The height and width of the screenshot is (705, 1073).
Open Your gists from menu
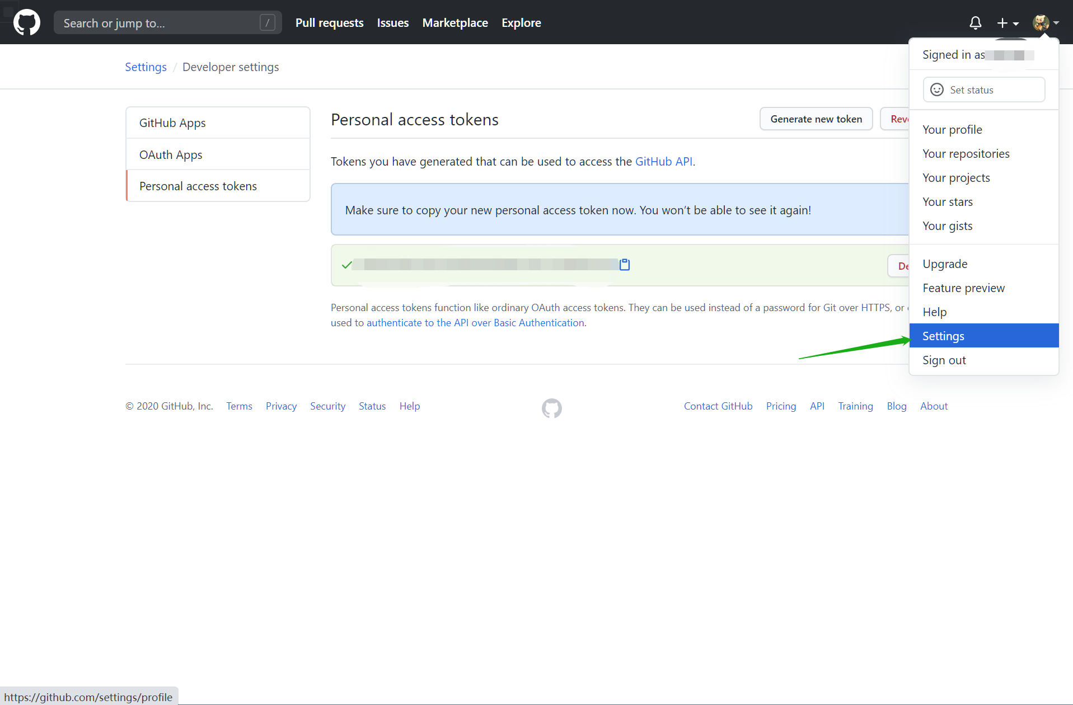(x=983, y=226)
